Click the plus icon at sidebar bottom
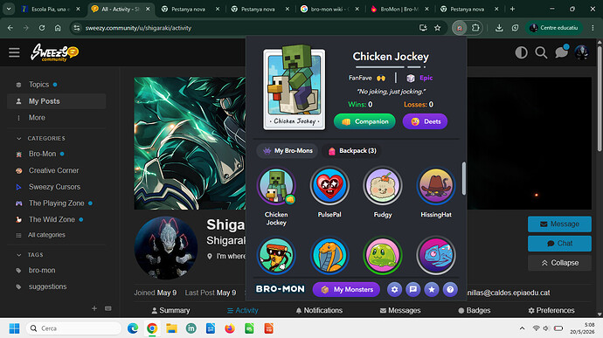This screenshot has width=603, height=338. click(94, 308)
